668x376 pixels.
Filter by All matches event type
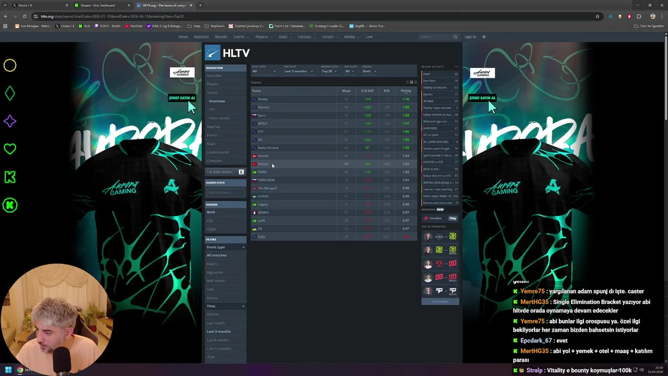217,255
